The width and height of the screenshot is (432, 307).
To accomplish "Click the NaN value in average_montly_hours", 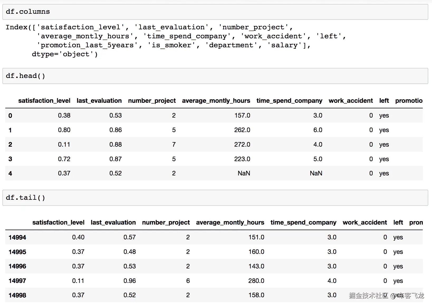I will (x=244, y=173).
